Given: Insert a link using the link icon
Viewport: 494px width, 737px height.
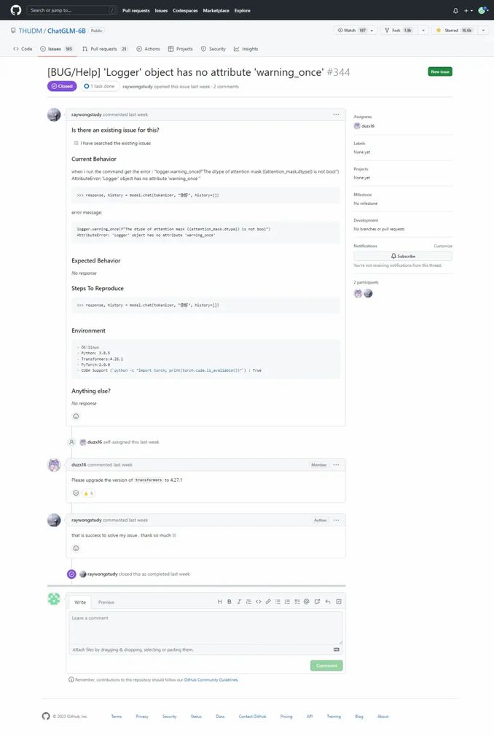Looking at the screenshot, I should click(x=268, y=601).
